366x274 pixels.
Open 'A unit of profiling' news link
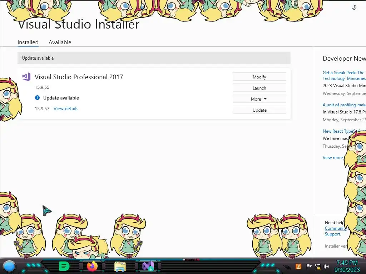pyautogui.click(x=344, y=105)
